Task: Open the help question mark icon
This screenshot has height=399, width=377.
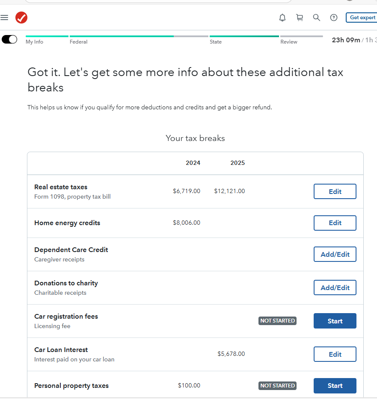Action: [x=334, y=18]
